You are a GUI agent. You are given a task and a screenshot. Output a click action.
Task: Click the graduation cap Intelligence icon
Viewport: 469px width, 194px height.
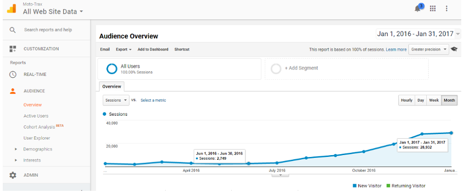click(x=454, y=49)
